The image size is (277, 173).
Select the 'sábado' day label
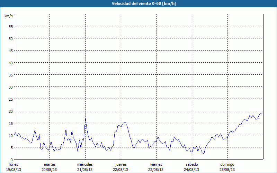pyautogui.click(x=191, y=164)
